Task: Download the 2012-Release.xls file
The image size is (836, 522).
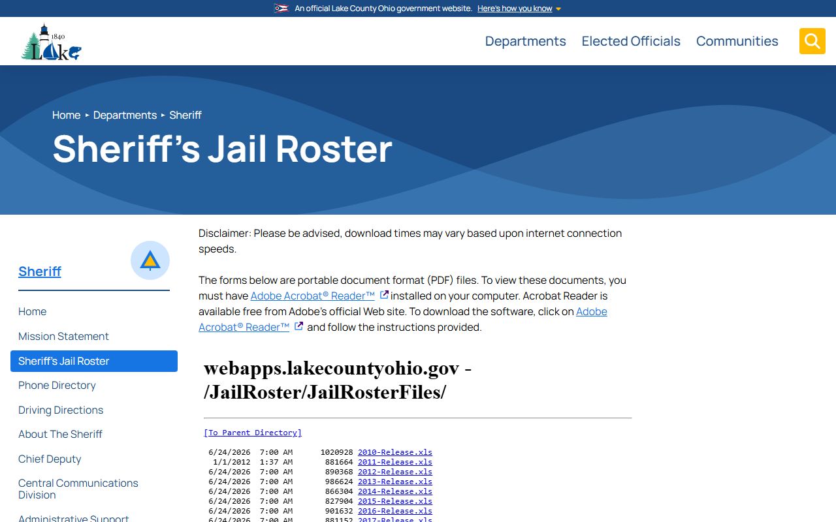Action: [395, 472]
